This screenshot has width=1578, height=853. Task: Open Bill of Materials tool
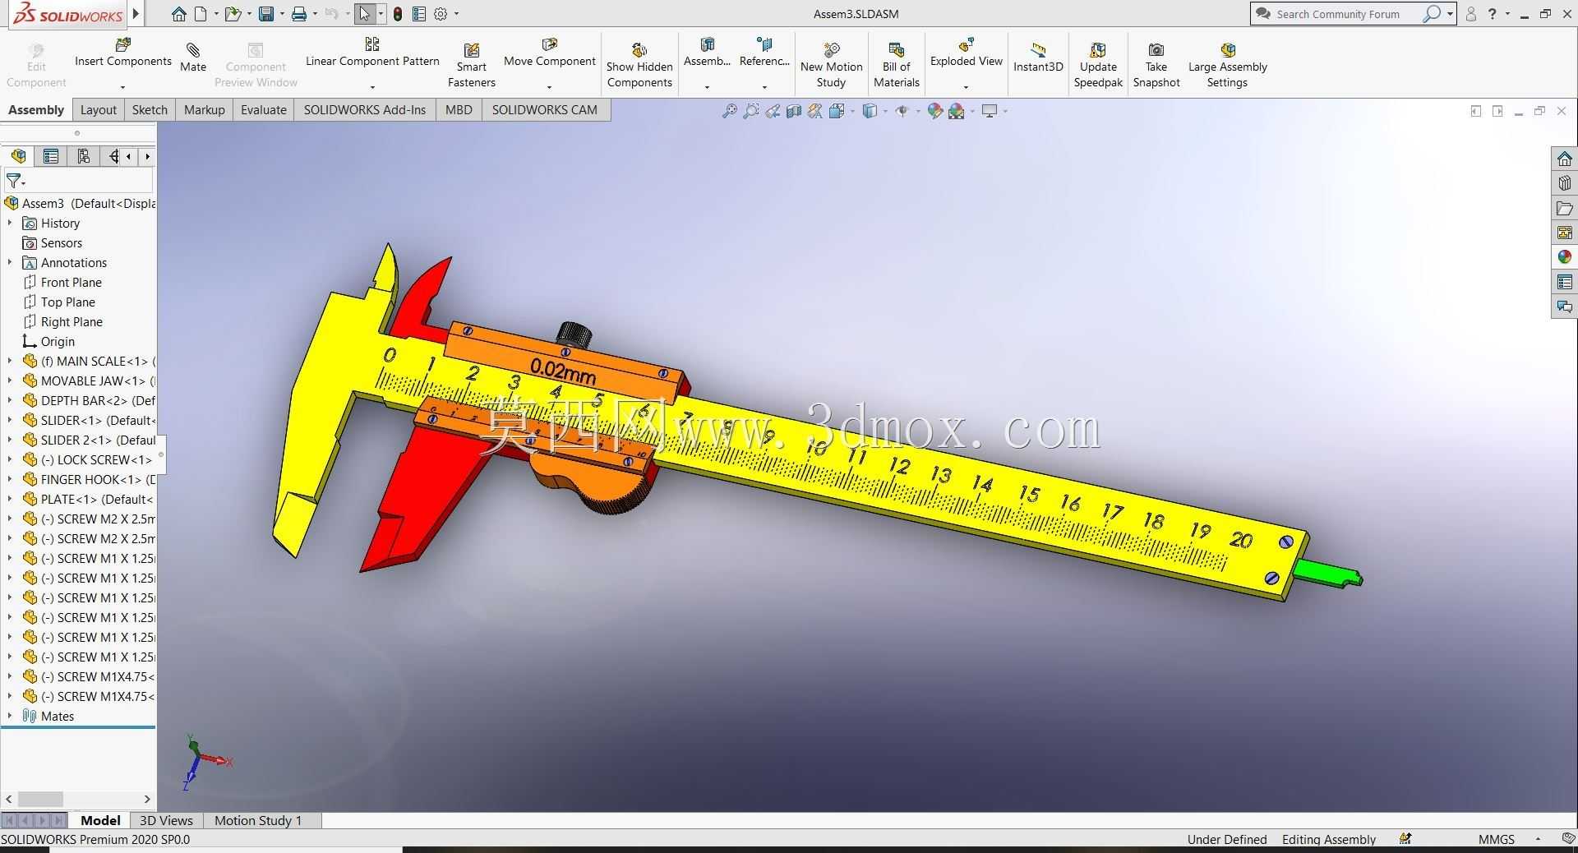(x=896, y=65)
